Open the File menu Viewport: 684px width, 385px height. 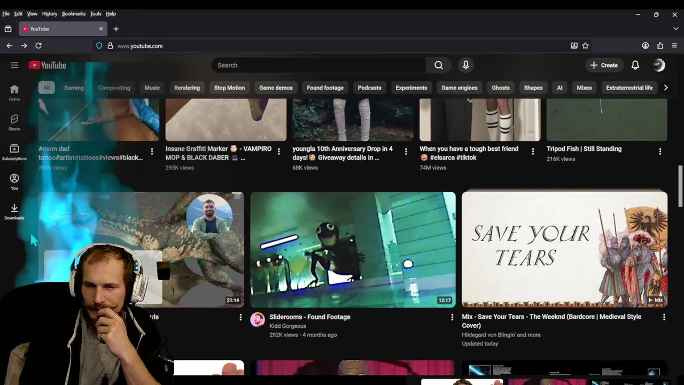(x=6, y=14)
